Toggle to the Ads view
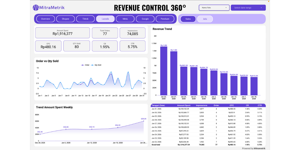The image size is (300, 150). (x=205, y=19)
